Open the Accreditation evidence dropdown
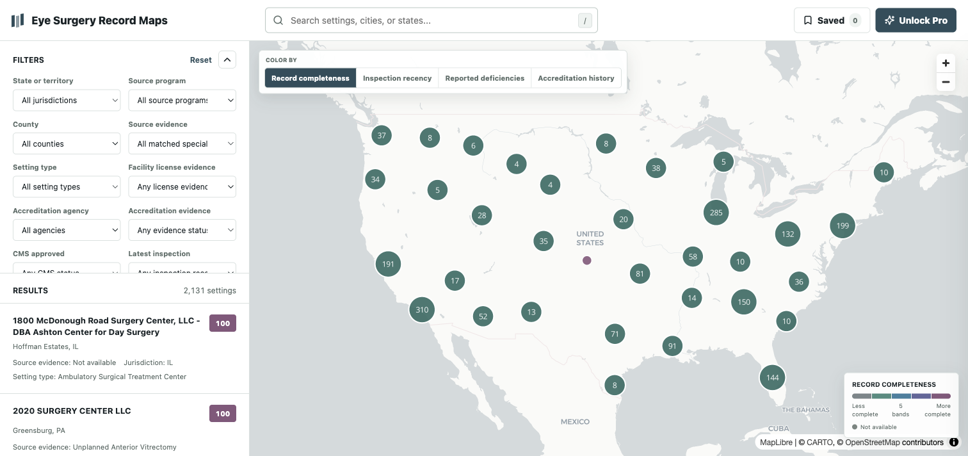 [x=182, y=230]
